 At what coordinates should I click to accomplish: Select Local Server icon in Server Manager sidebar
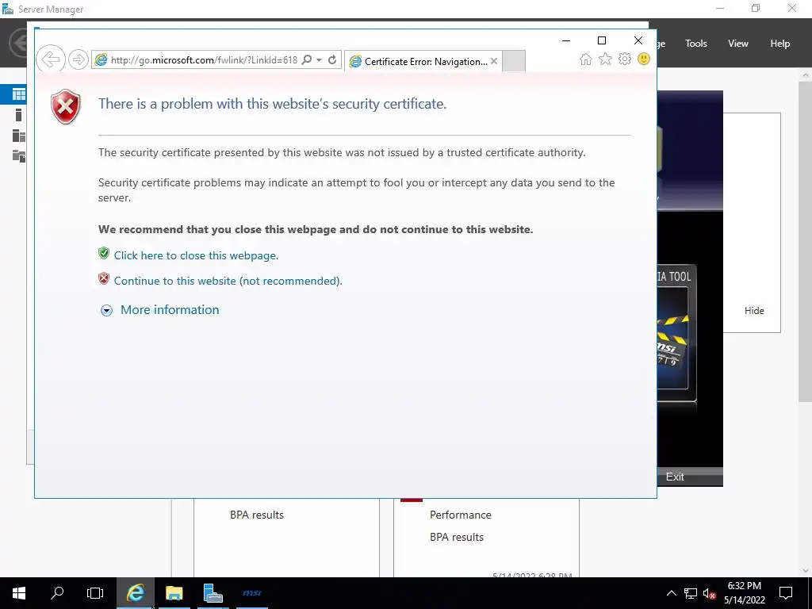(19, 115)
